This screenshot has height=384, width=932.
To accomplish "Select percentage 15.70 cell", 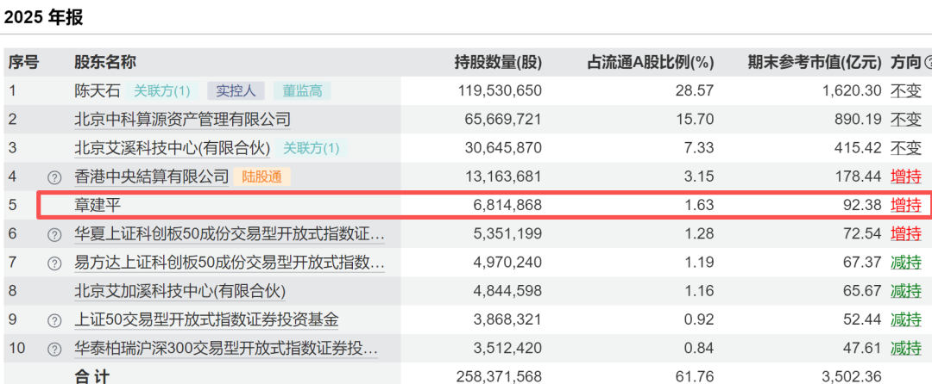I will [696, 120].
